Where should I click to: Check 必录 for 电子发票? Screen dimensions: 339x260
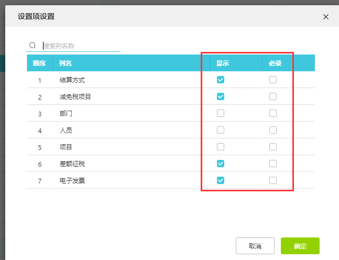click(x=273, y=180)
